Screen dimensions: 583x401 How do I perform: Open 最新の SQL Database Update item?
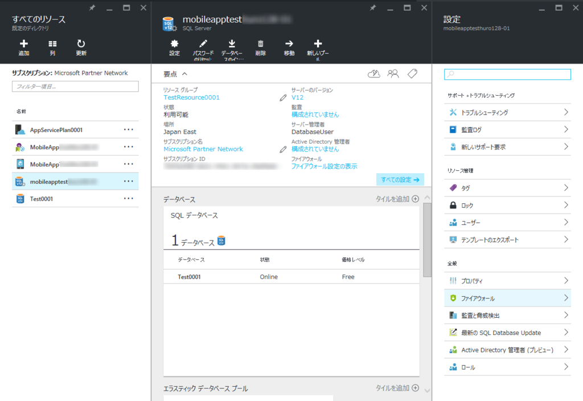click(507, 333)
